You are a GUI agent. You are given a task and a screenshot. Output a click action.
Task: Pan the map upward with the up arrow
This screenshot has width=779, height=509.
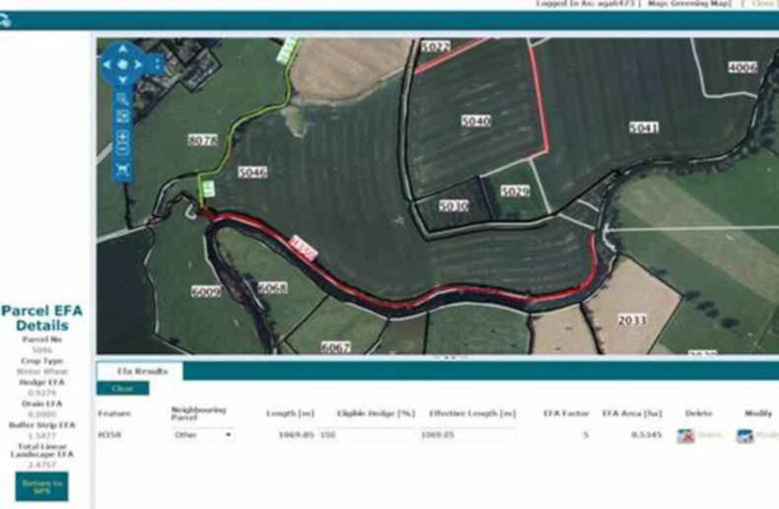coord(122,49)
